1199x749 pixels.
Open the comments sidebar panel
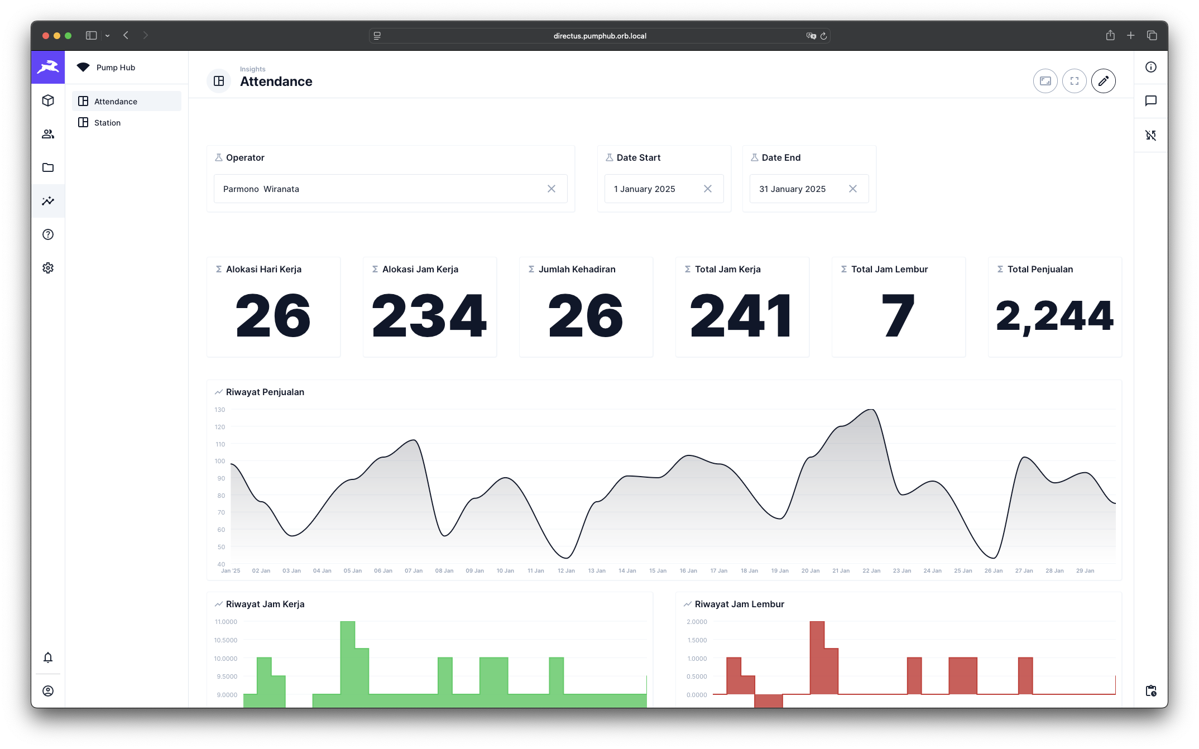[x=1150, y=101]
